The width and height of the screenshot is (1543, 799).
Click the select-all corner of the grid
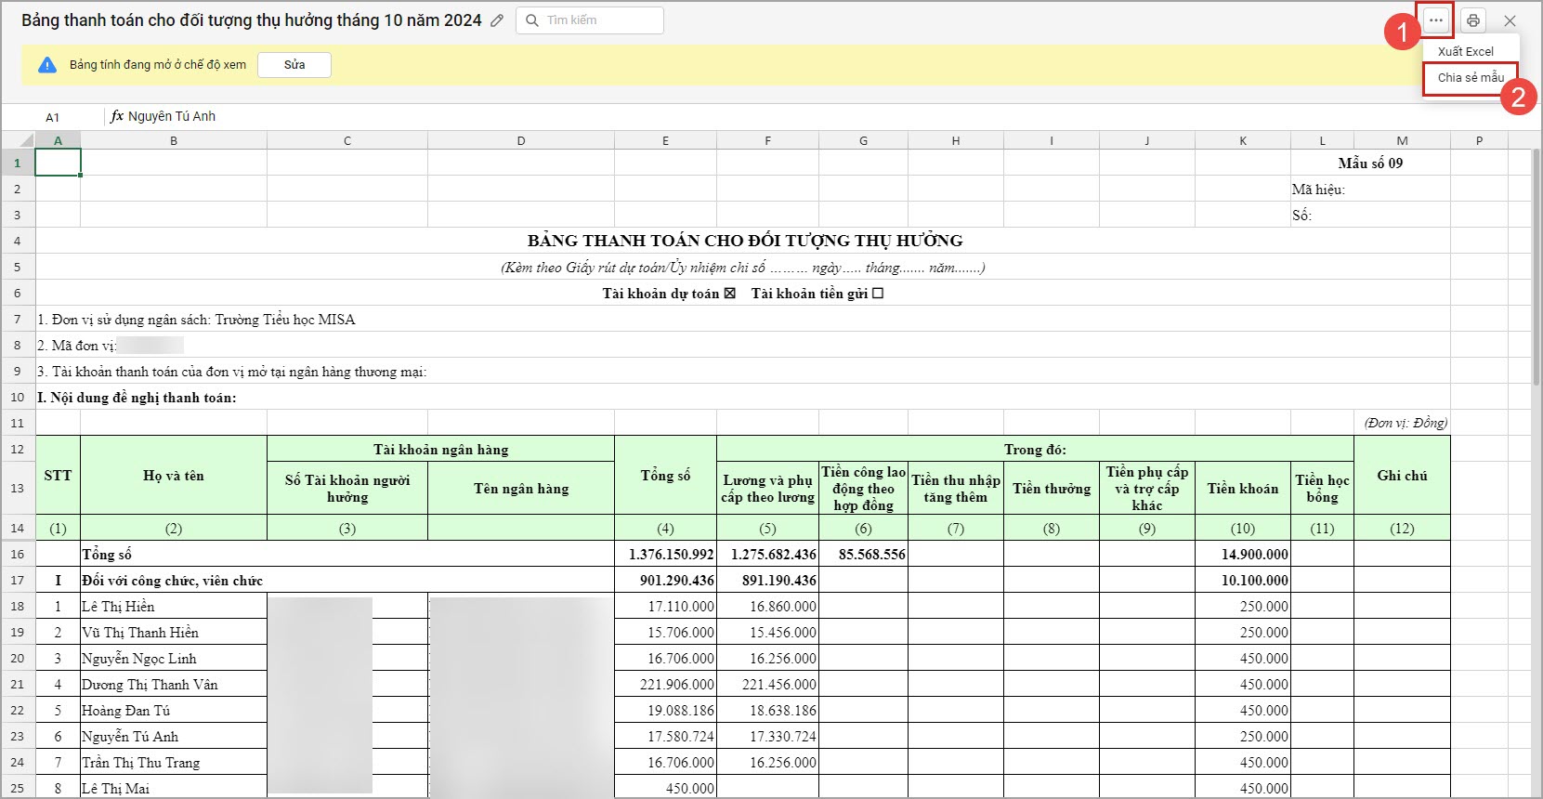[18, 140]
